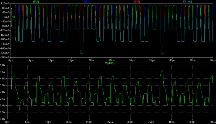Click 15µs on the current pane time axis
216x124 pixels.
[x=71, y=61]
